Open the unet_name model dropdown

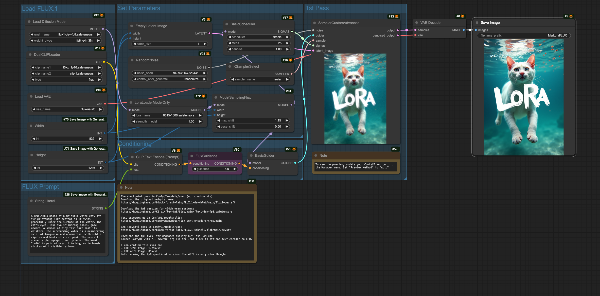pos(65,34)
